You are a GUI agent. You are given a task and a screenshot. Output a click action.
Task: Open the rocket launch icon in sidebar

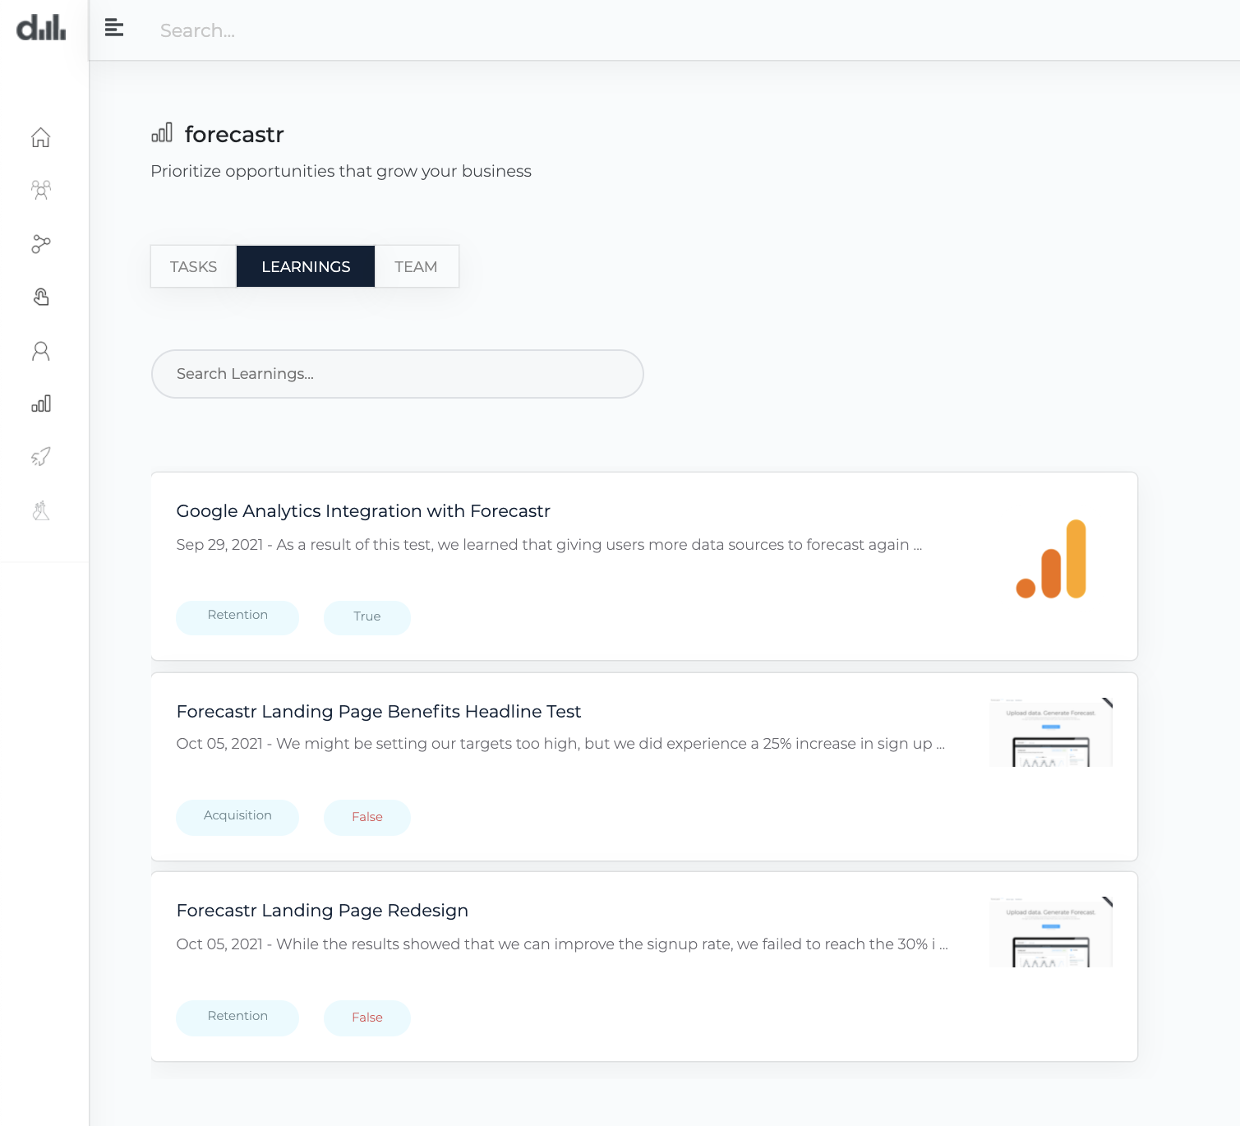pos(41,457)
